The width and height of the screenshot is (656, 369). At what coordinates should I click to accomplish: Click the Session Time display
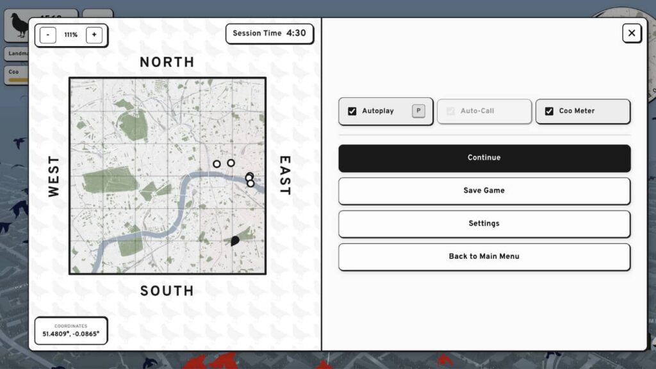270,33
